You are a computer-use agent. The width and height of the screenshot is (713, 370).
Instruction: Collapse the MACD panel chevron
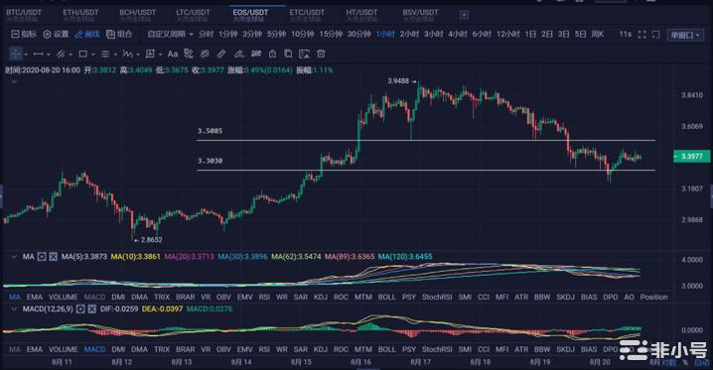(x=14, y=308)
